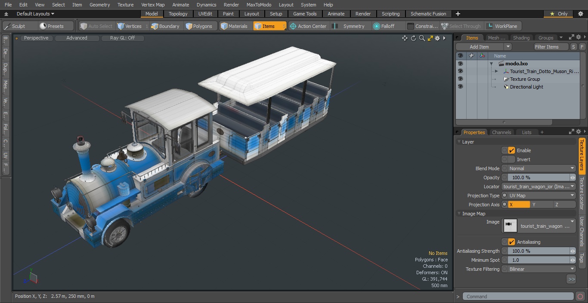Expand the Tourist_Train_Dotto_Muson item
588x303 pixels.
pyautogui.click(x=496, y=71)
